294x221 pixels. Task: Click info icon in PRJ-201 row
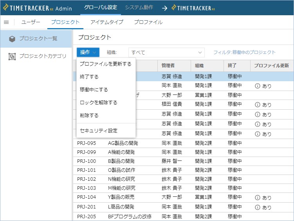pos(258,207)
